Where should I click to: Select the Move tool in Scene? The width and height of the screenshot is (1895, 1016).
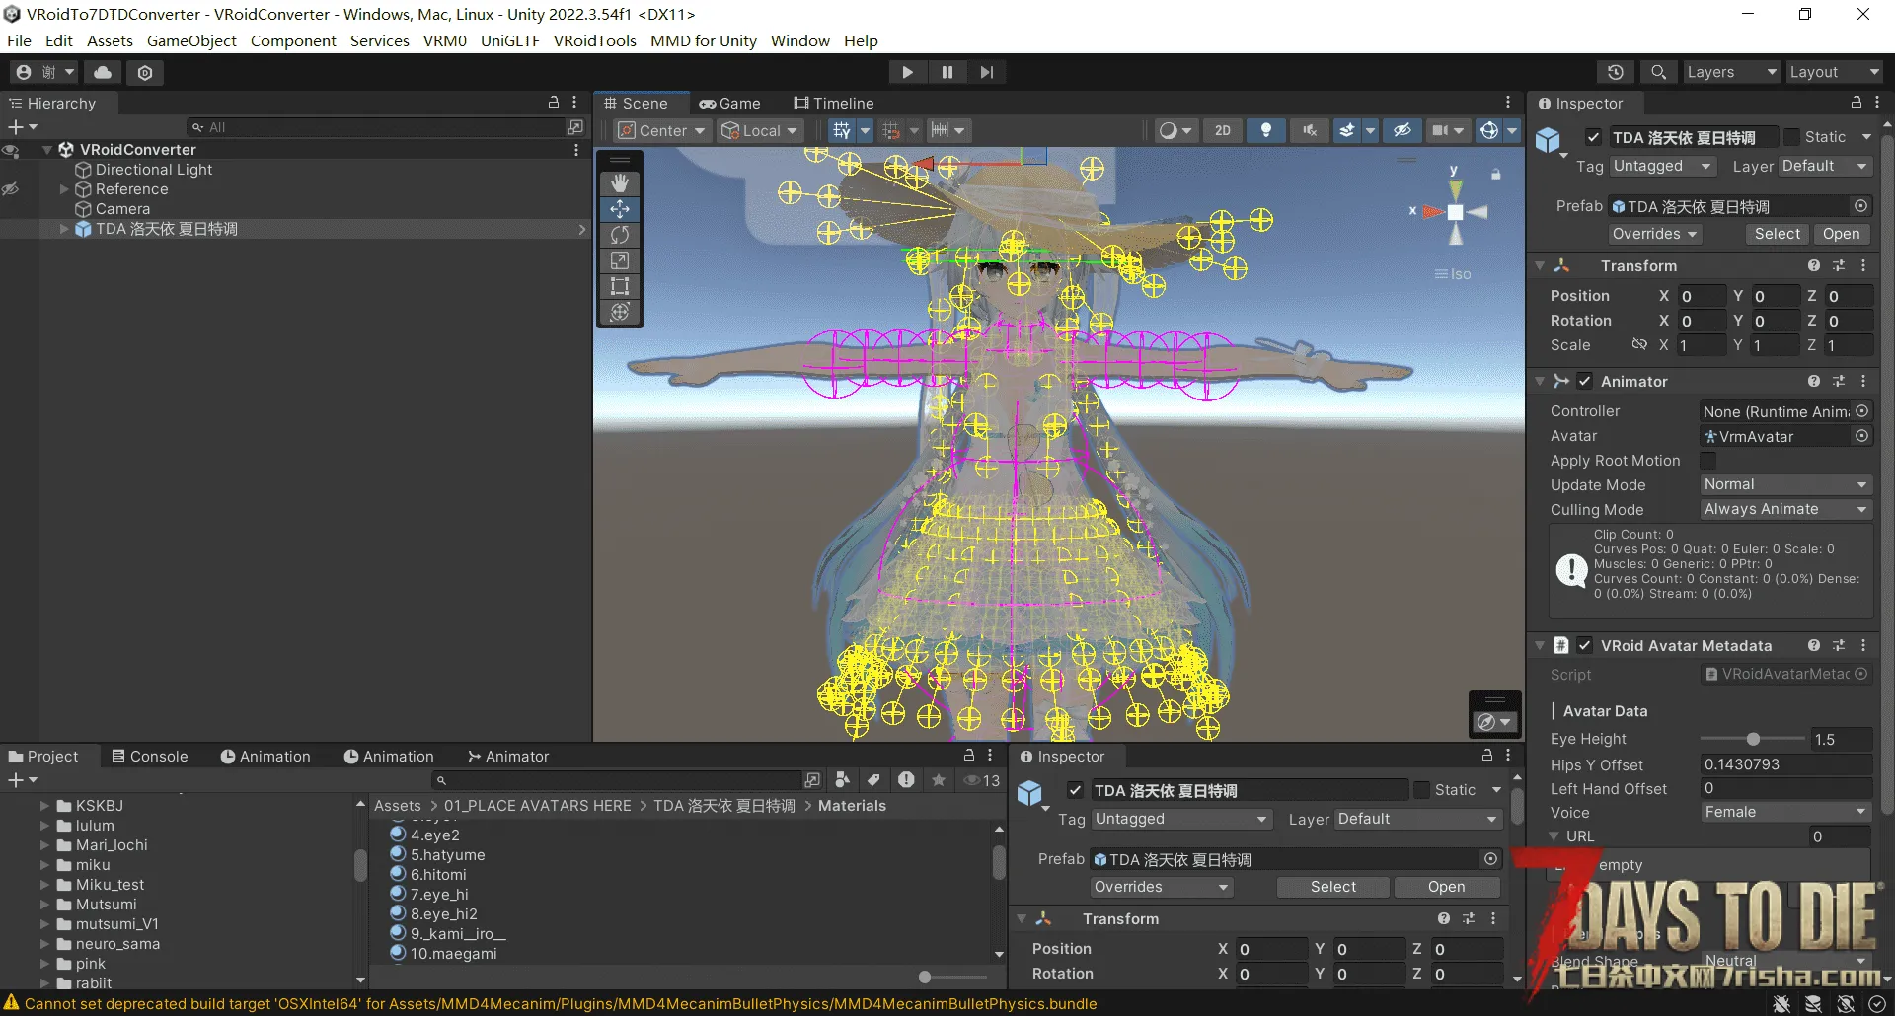coord(620,209)
